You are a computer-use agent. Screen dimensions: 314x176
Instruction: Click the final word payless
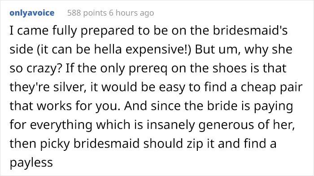coord(31,163)
